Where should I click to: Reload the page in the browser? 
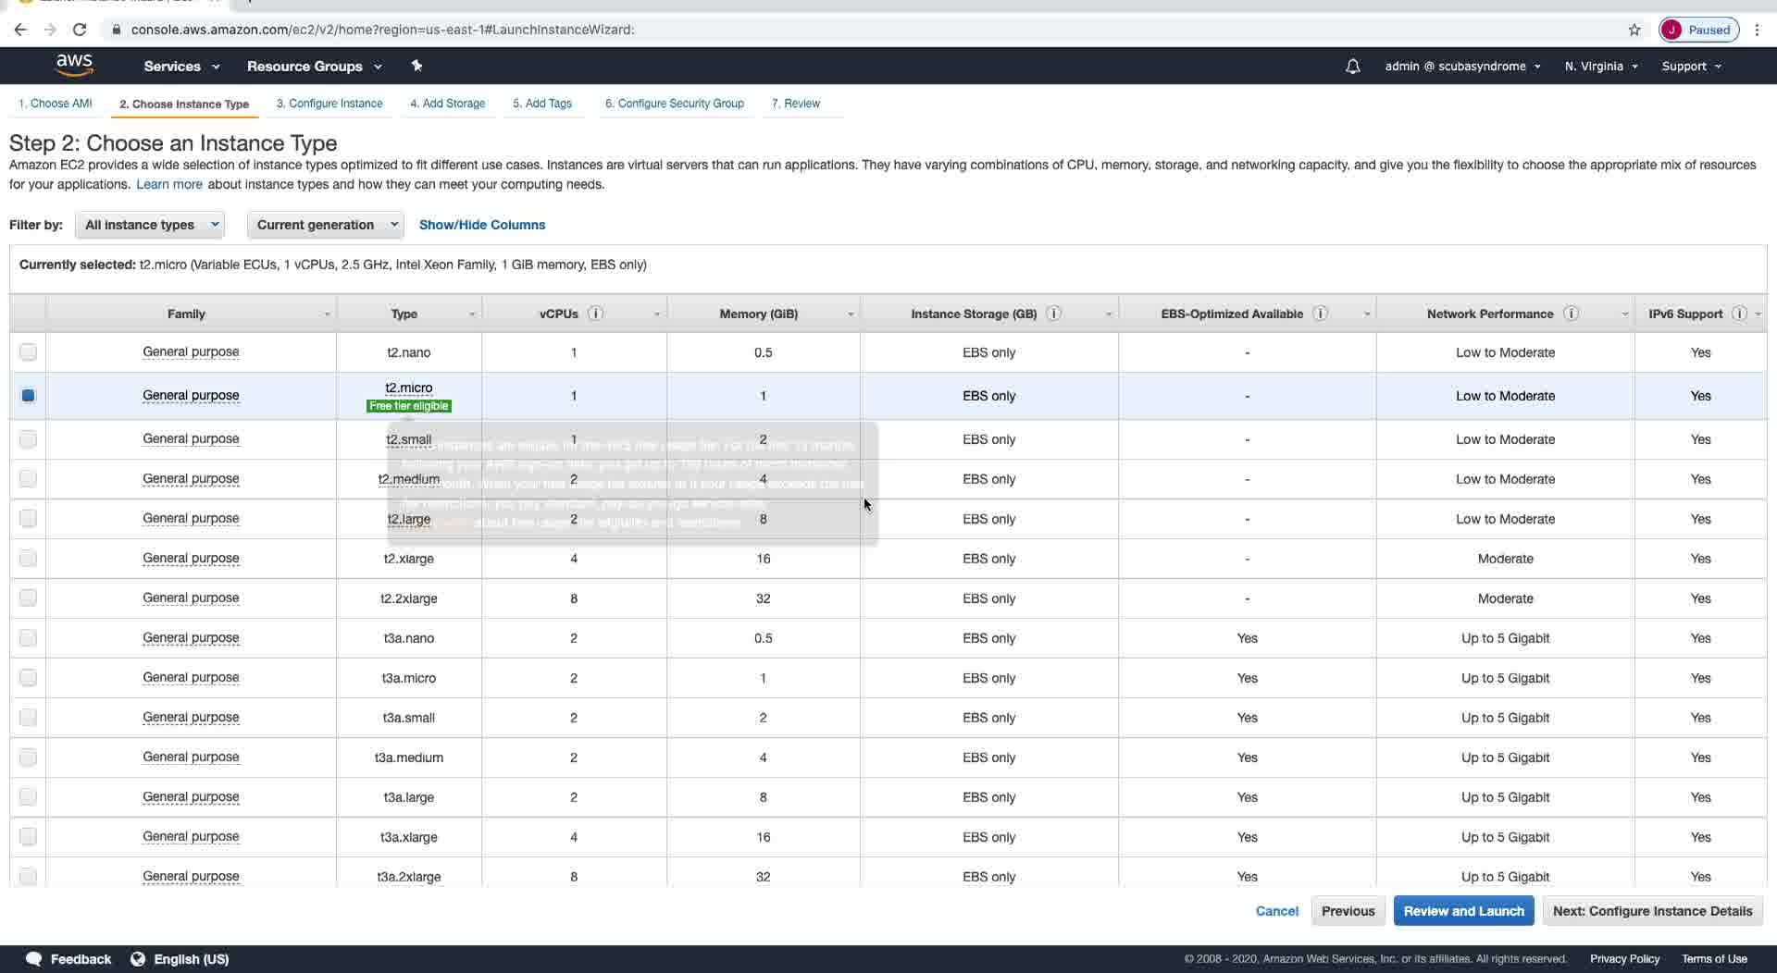[80, 30]
